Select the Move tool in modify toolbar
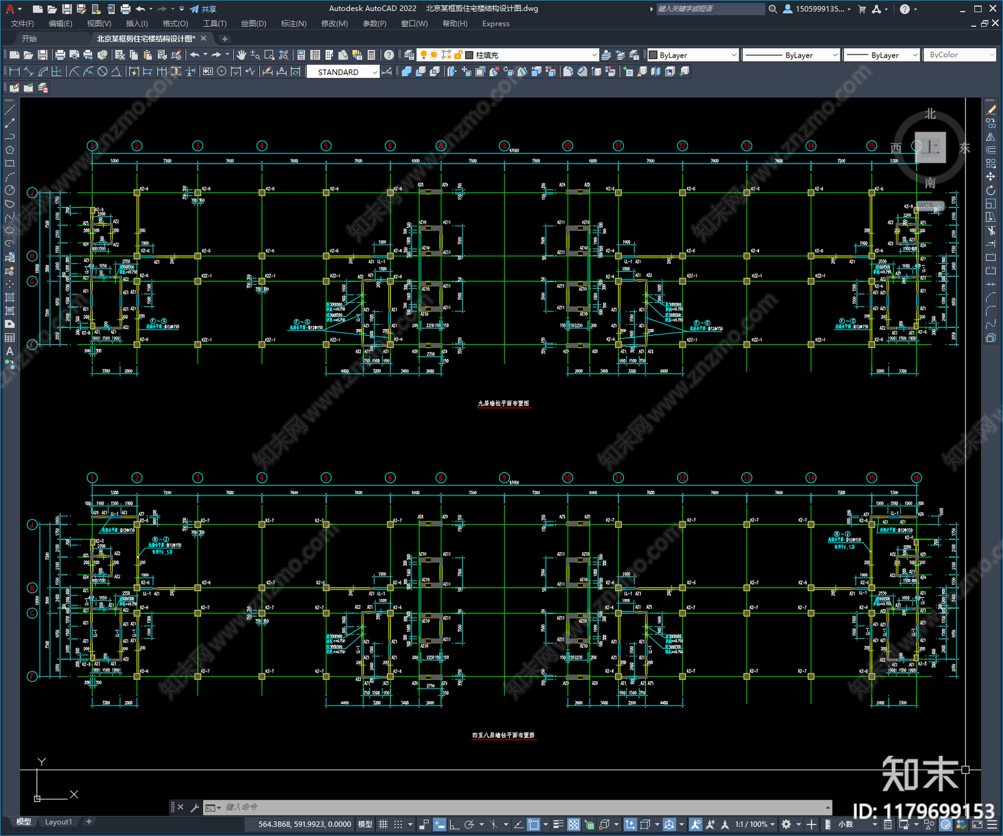This screenshot has width=1003, height=836. (990, 177)
